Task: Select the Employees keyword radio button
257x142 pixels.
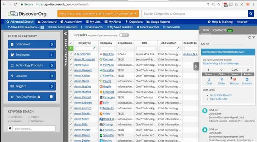Action: [x=9, y=121]
